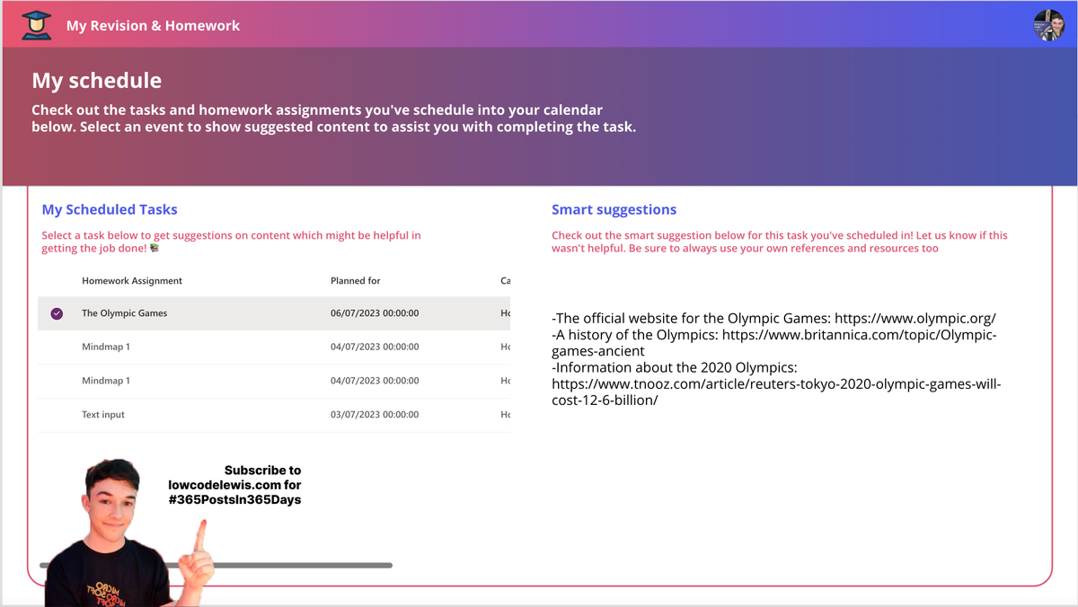Click the My Scheduled Tasks heading
Screen dimensions: 1078x607
(110, 209)
